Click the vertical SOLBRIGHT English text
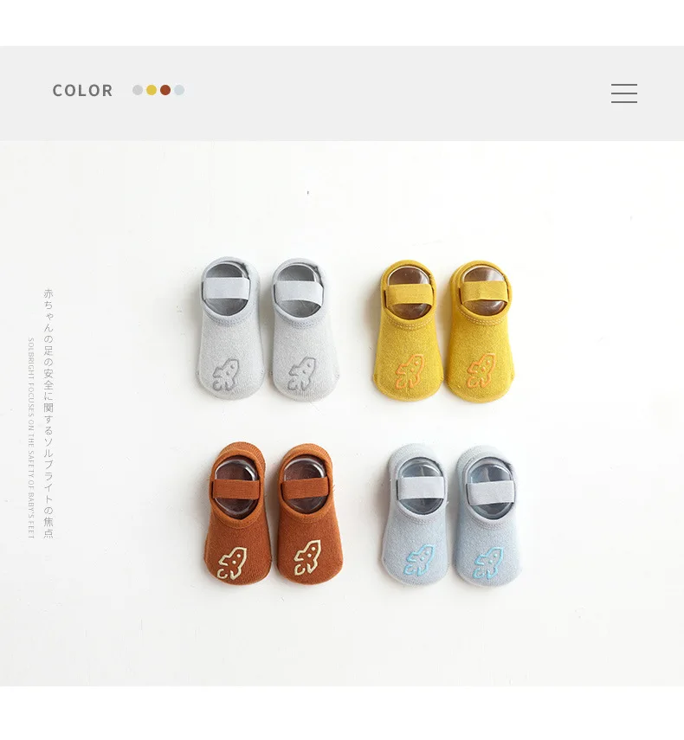The height and width of the screenshot is (740, 684). [31, 438]
